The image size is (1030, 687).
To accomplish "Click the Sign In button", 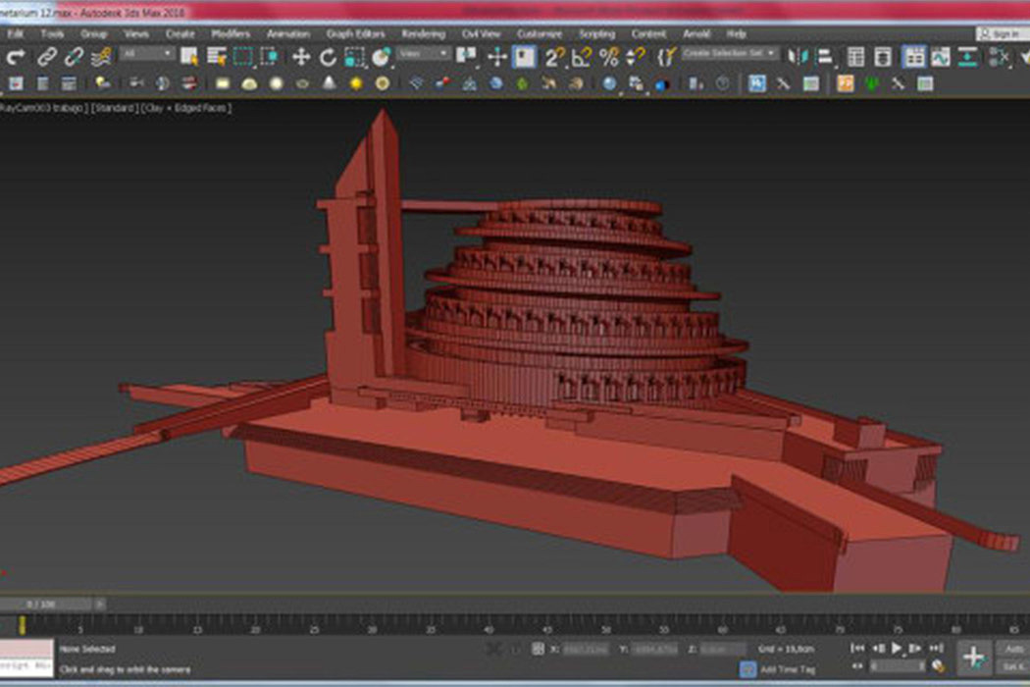I will (x=1002, y=33).
